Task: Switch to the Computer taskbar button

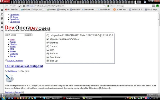Action: [92, 98]
